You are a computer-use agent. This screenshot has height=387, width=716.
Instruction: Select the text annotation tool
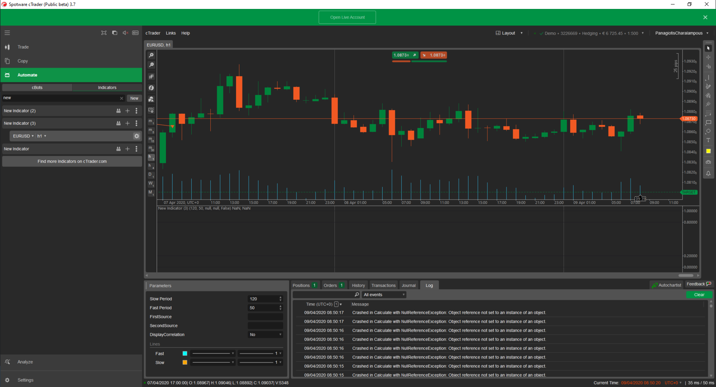click(x=708, y=140)
